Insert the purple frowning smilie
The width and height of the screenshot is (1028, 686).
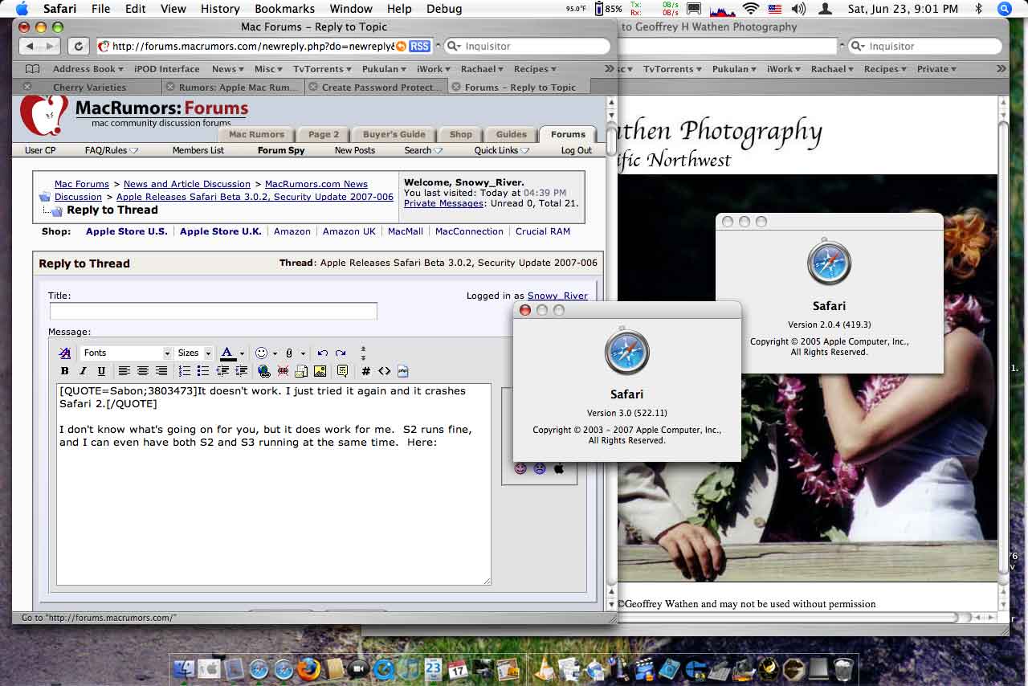point(540,468)
